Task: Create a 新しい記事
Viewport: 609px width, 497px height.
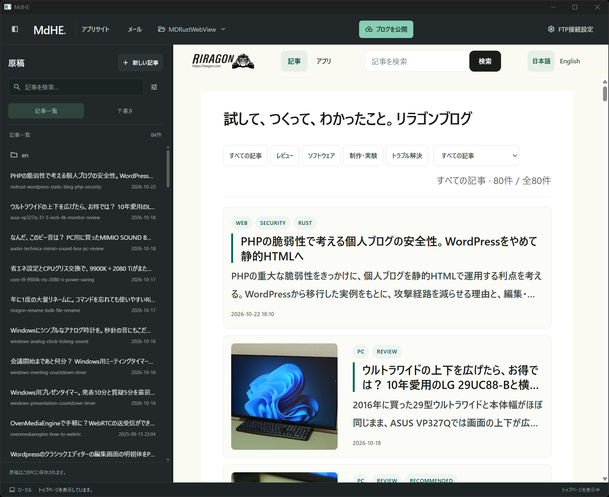Action: [141, 63]
